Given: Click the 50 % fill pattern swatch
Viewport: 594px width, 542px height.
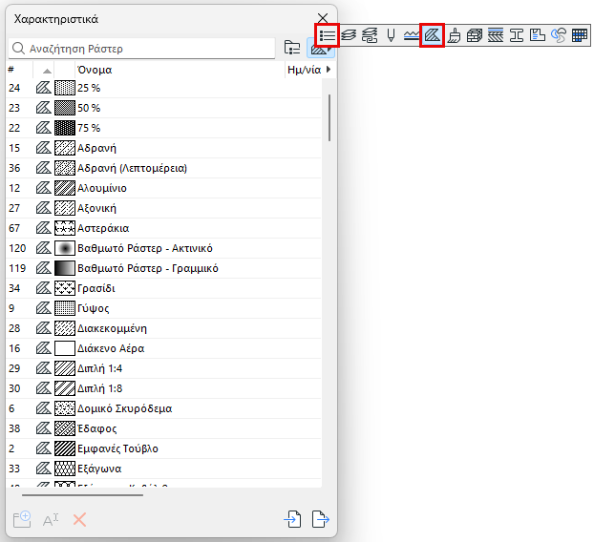Looking at the screenshot, I should [x=65, y=108].
